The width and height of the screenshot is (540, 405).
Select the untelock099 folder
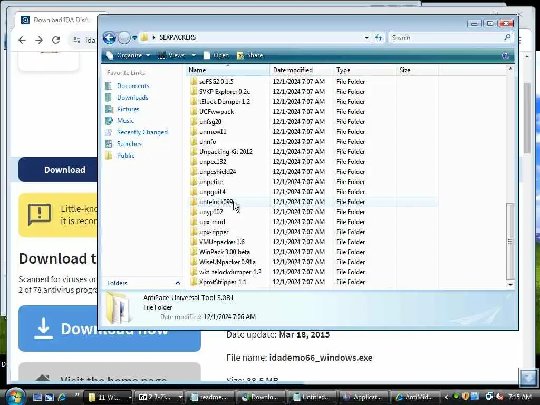(x=216, y=202)
